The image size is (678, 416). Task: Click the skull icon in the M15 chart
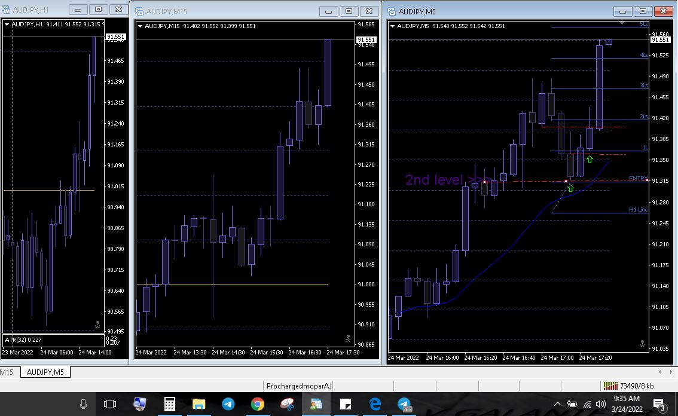point(348,338)
